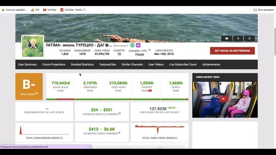Click the Total Video Views (Weekly) chart

[x=160, y=129]
